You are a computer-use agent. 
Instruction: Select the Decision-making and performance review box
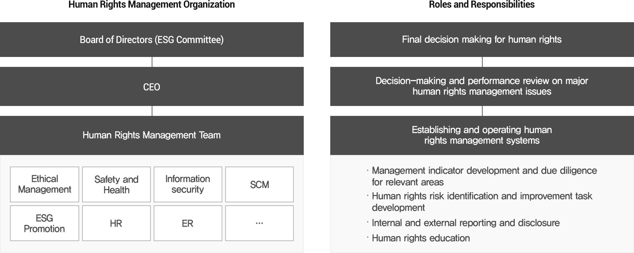point(482,86)
